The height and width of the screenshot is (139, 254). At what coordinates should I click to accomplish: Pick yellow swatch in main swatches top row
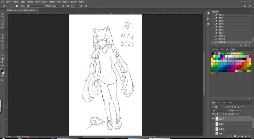click(214, 56)
